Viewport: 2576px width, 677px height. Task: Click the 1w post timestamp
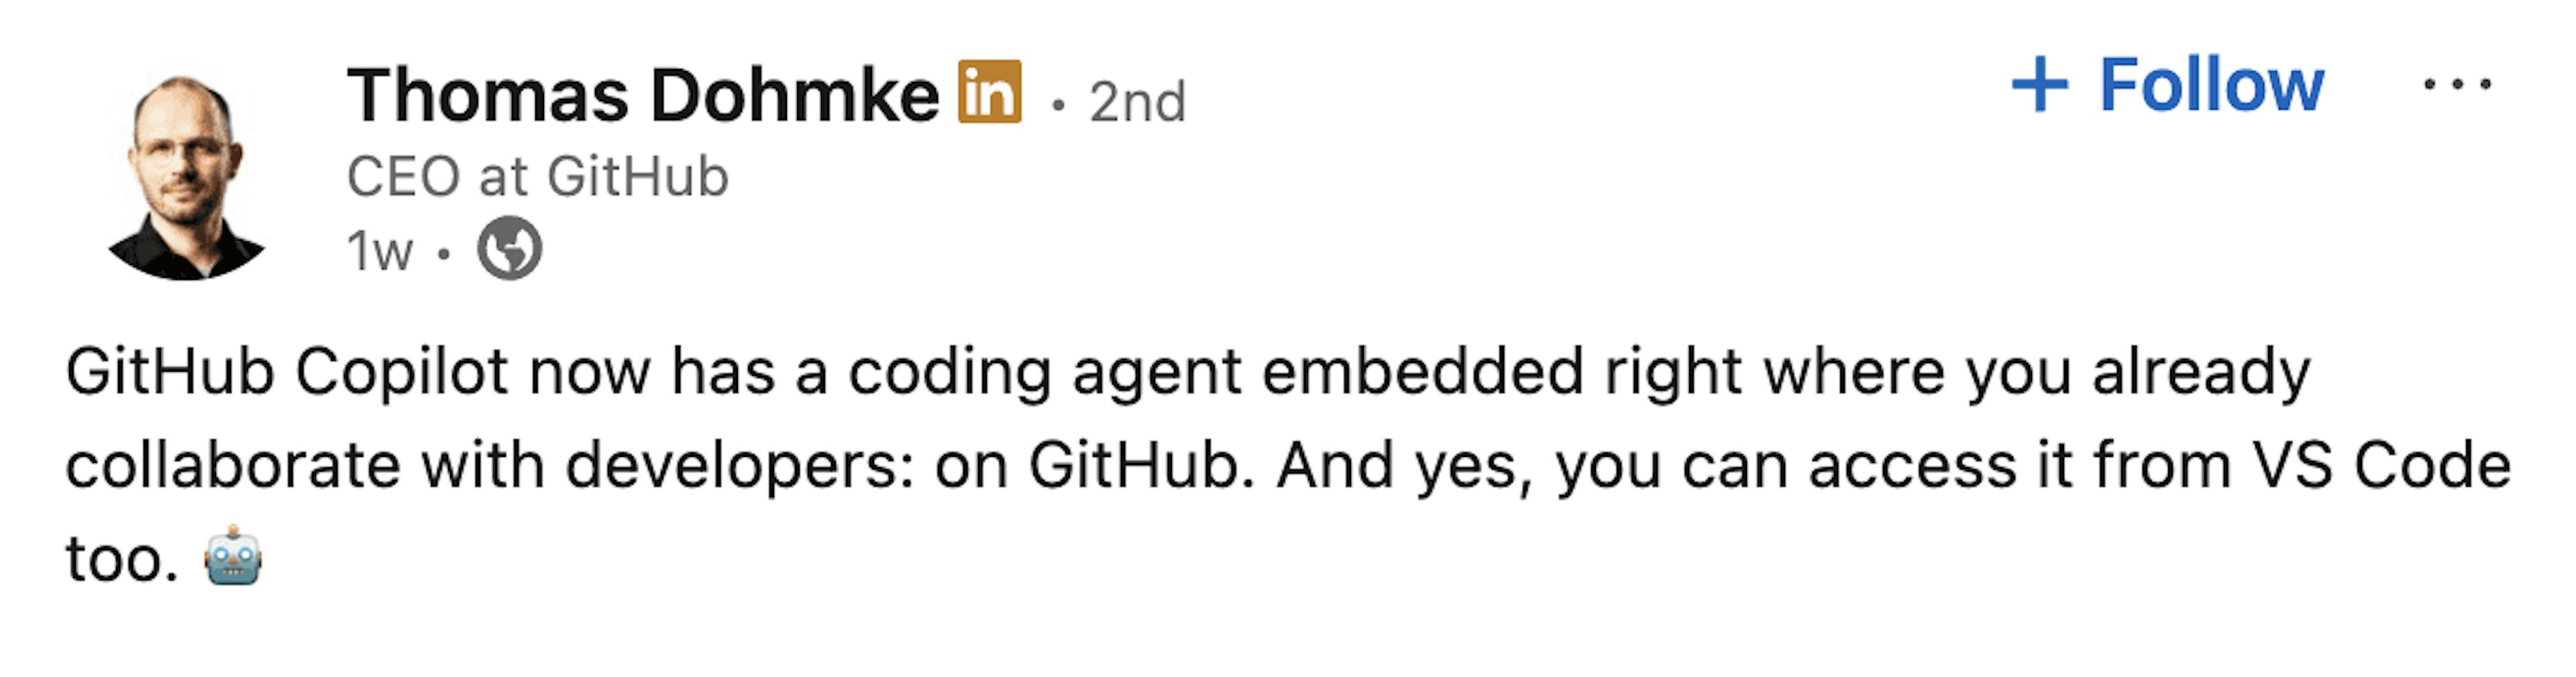(x=378, y=250)
